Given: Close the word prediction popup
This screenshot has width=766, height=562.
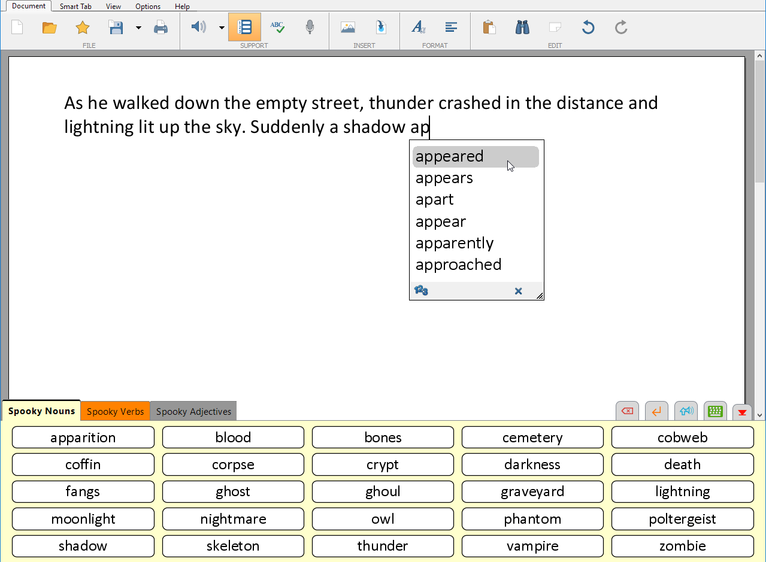Looking at the screenshot, I should click(517, 290).
